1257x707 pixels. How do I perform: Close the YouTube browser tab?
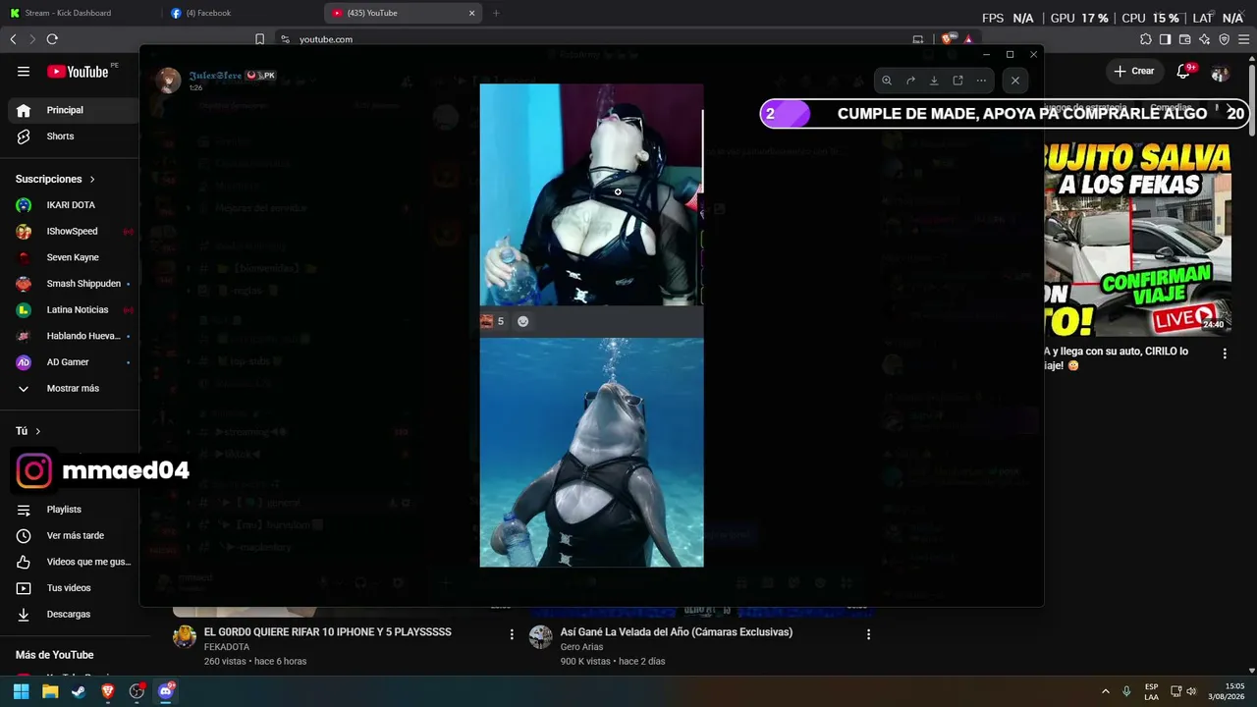pos(471,13)
